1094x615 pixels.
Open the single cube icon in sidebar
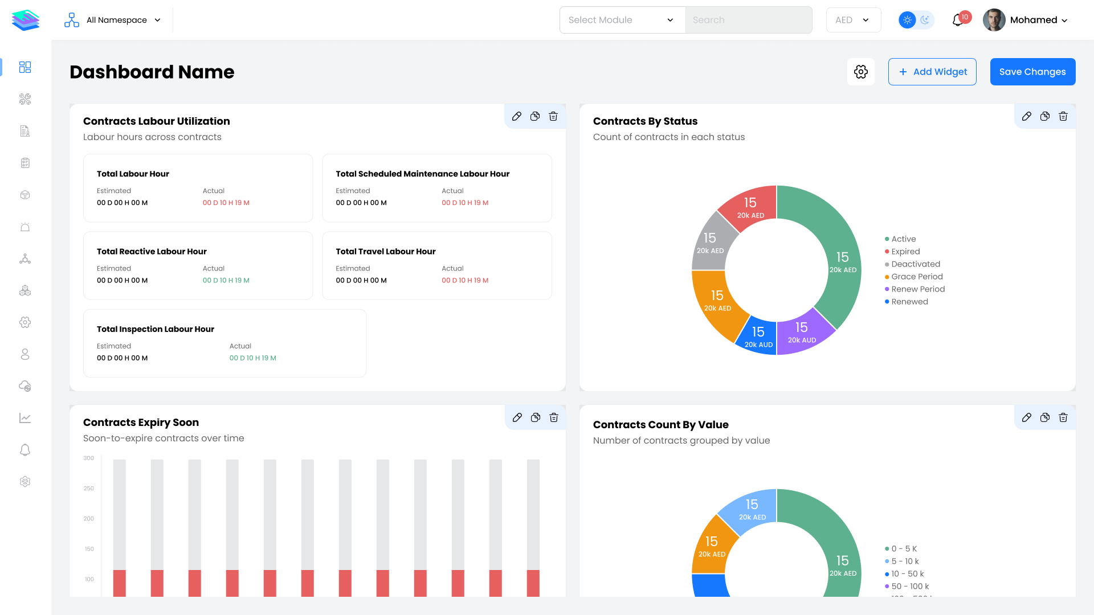coord(25,195)
